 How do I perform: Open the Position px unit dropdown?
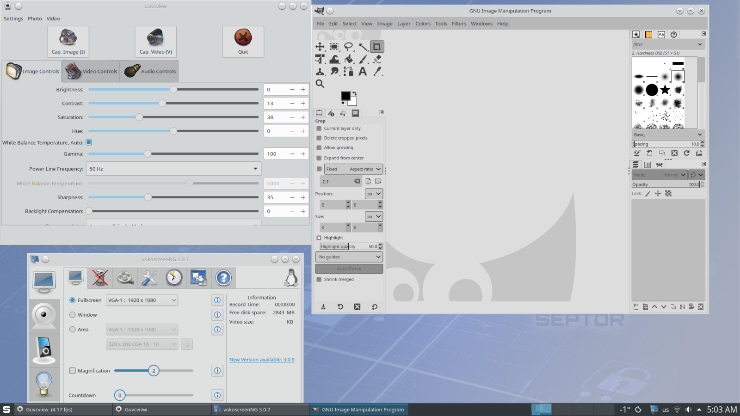click(x=374, y=194)
